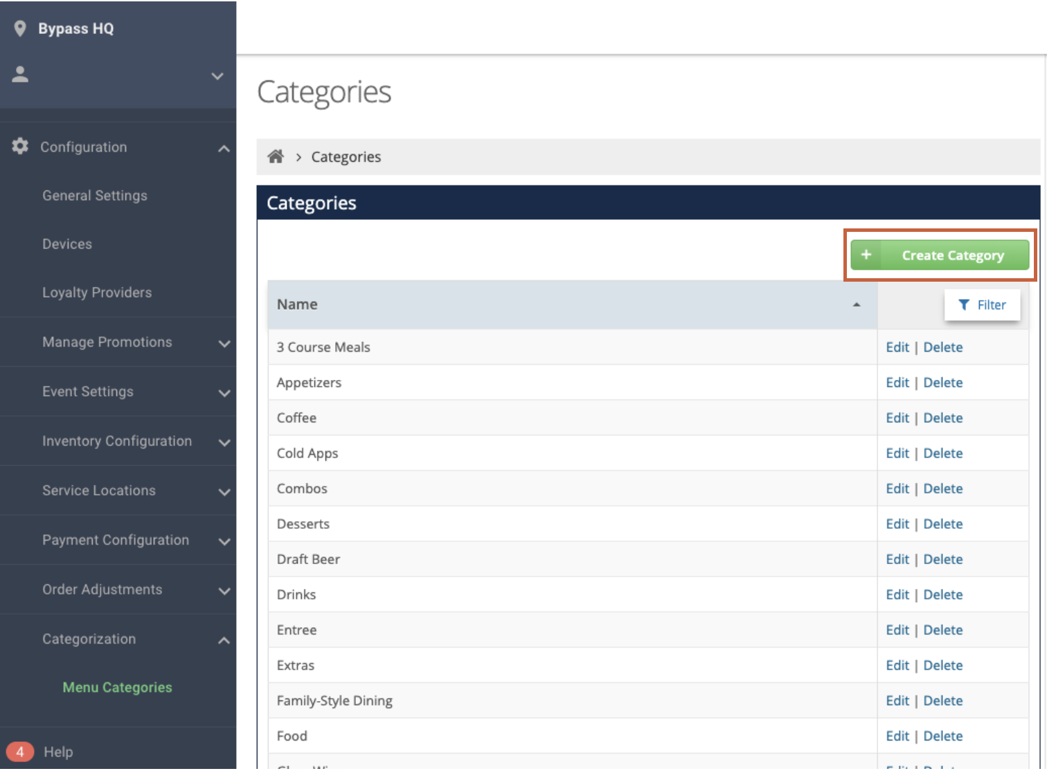Delete the Combos category
Screen dimensions: 1047x771
tap(943, 488)
